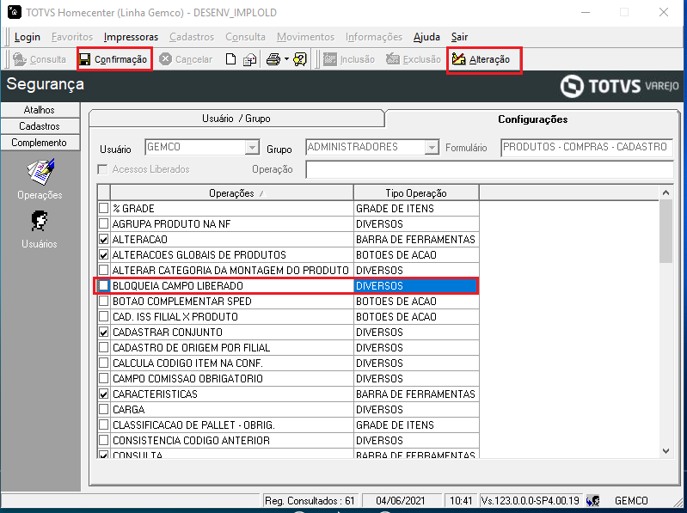The height and width of the screenshot is (513, 687).
Task: Open Usuários sidebar icon
Action: pyautogui.click(x=40, y=221)
